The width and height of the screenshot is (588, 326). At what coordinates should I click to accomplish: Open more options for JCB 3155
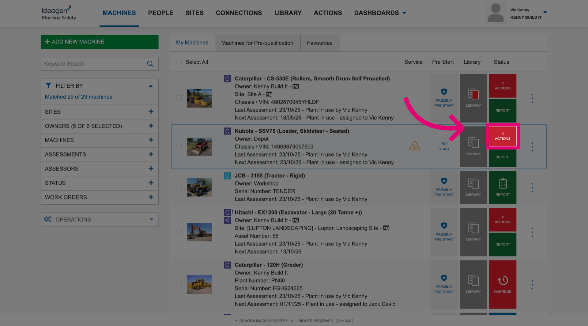pyautogui.click(x=532, y=188)
